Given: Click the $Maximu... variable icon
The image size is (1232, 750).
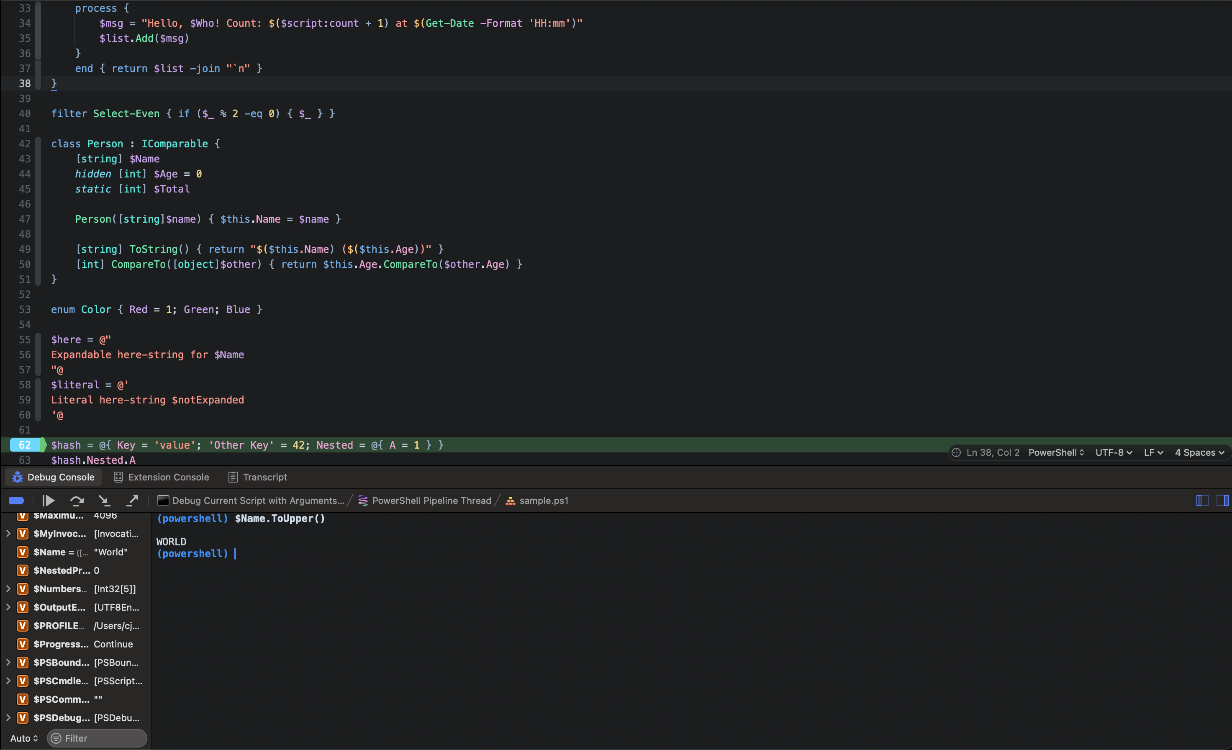Looking at the screenshot, I should point(23,516).
